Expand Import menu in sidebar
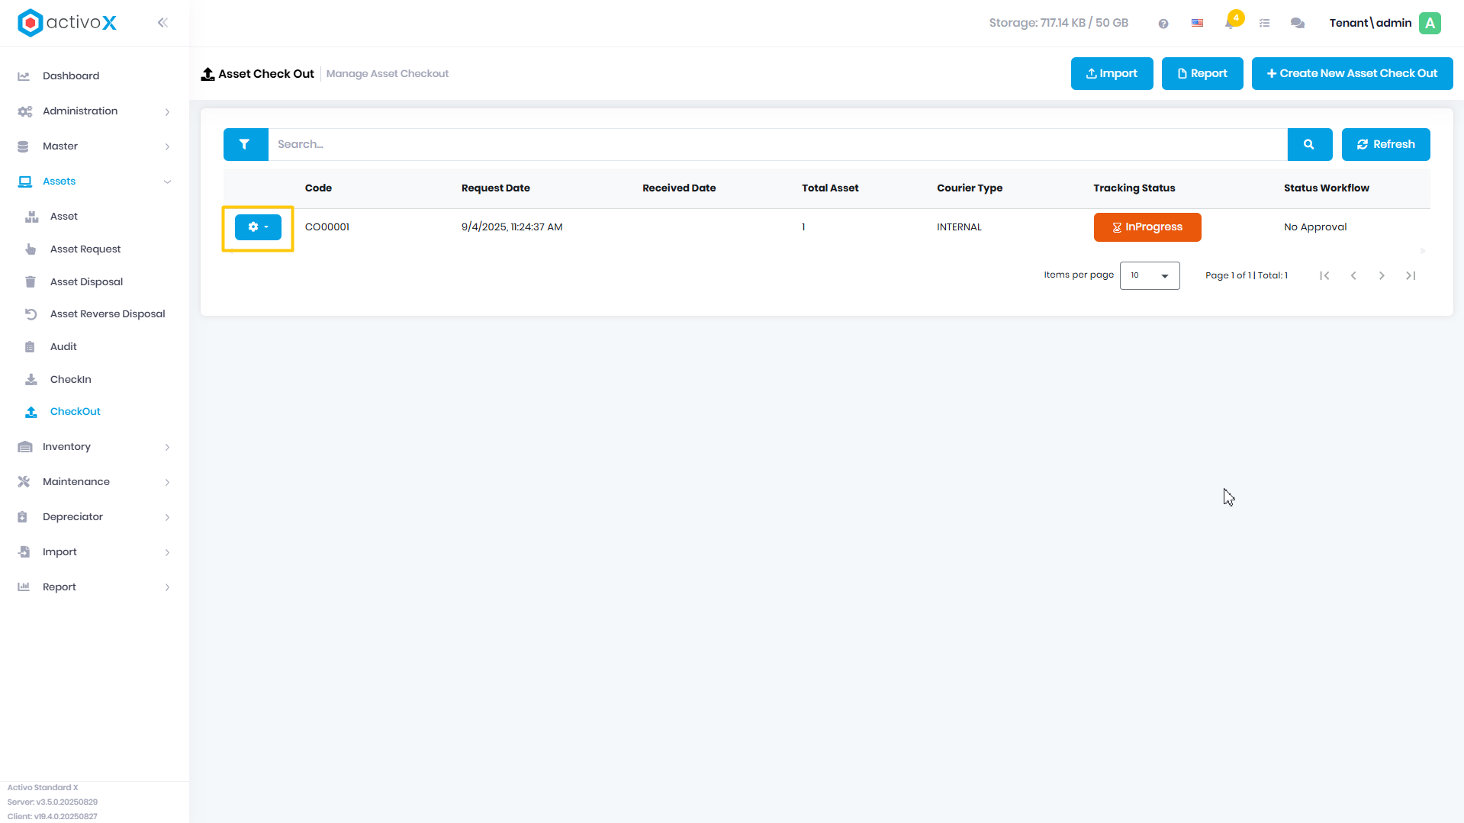The height and width of the screenshot is (823, 1464). click(x=95, y=552)
